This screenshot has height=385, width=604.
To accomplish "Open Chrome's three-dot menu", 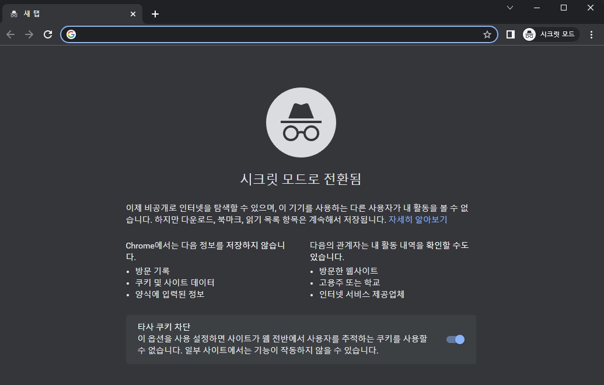I will 592,34.
